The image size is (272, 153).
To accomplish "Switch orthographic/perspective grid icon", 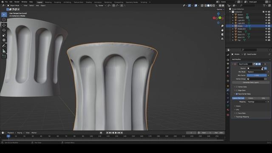I will click(222, 39).
